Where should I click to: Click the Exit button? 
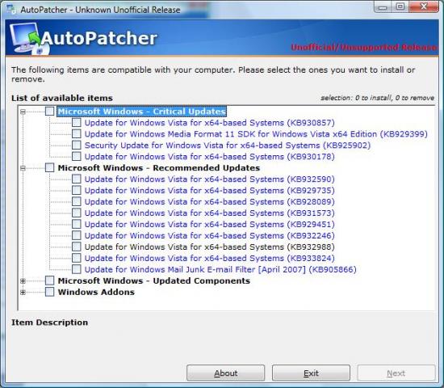(x=311, y=373)
